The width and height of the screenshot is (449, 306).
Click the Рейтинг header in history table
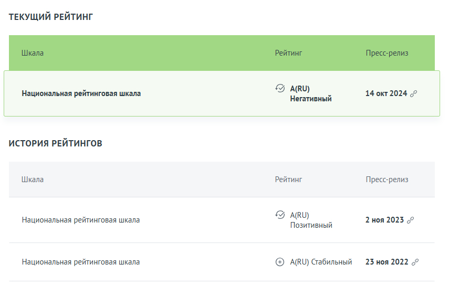[288, 180]
